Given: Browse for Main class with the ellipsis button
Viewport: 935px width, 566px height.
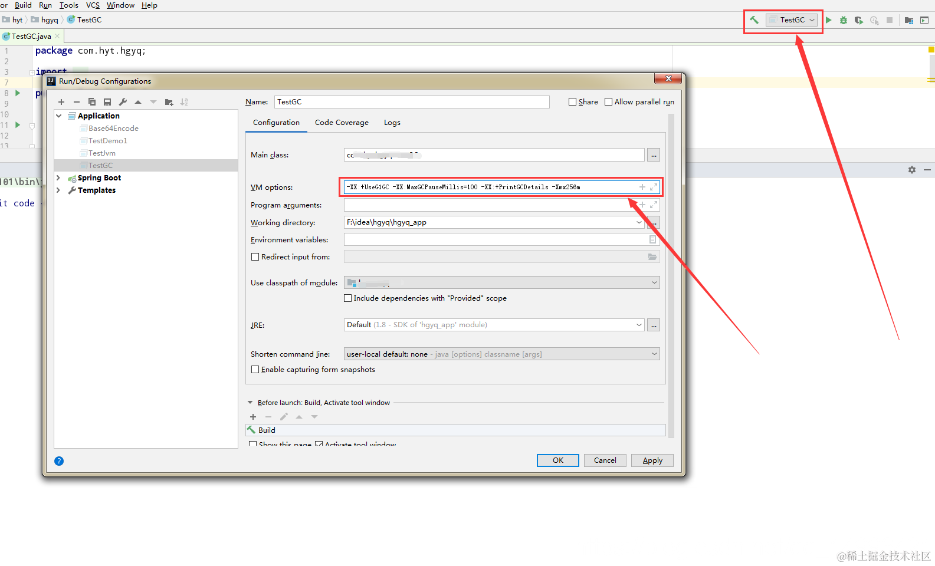Looking at the screenshot, I should tap(654, 155).
